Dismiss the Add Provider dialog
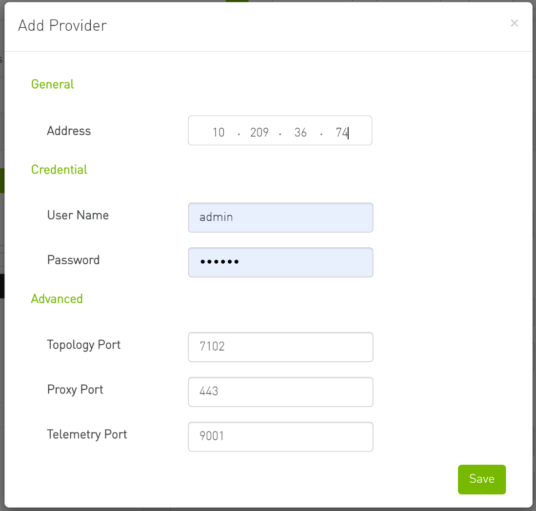This screenshot has width=536, height=511. (x=515, y=23)
